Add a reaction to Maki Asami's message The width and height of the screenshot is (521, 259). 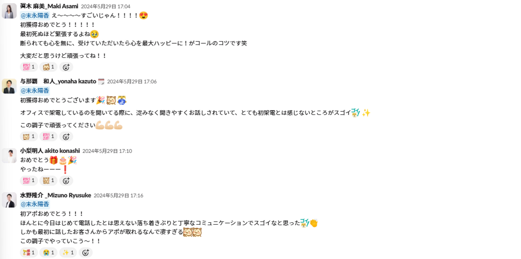tap(66, 67)
